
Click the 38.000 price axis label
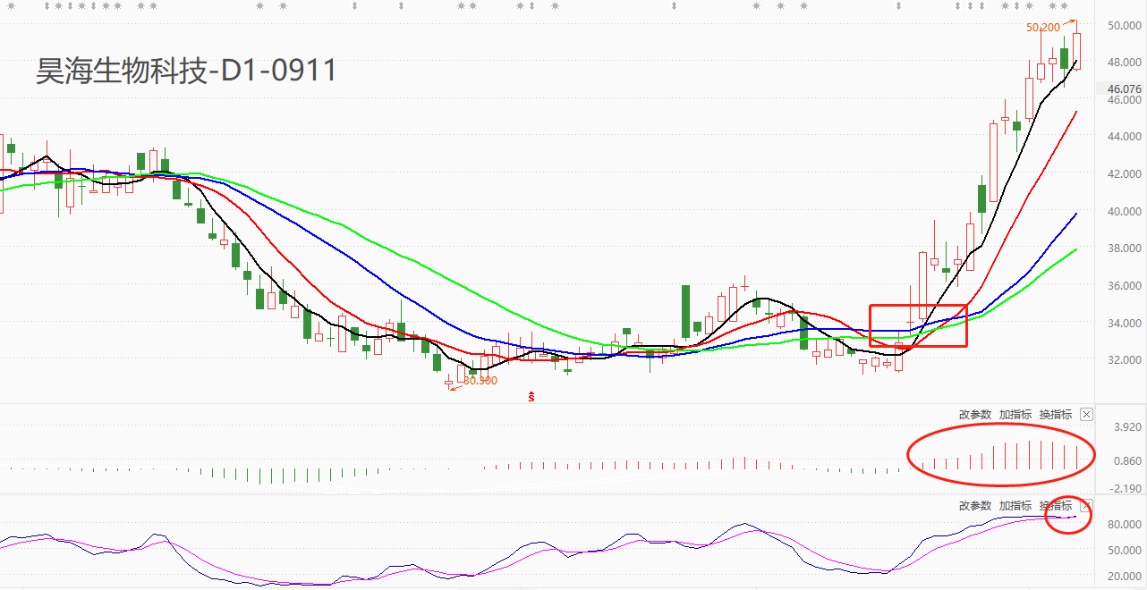[1125, 249]
